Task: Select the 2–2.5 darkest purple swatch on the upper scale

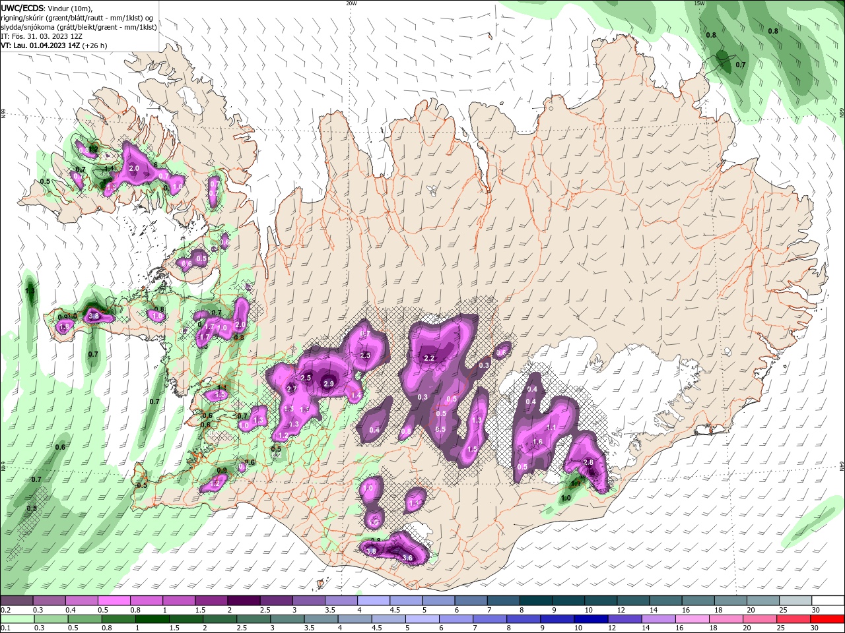Action: (x=244, y=601)
